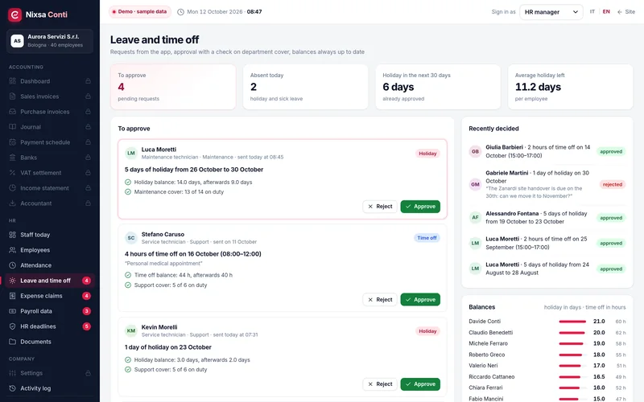Click the rejected badge for Gabriele Martini
This screenshot has width=644, height=402.
pyautogui.click(x=612, y=185)
